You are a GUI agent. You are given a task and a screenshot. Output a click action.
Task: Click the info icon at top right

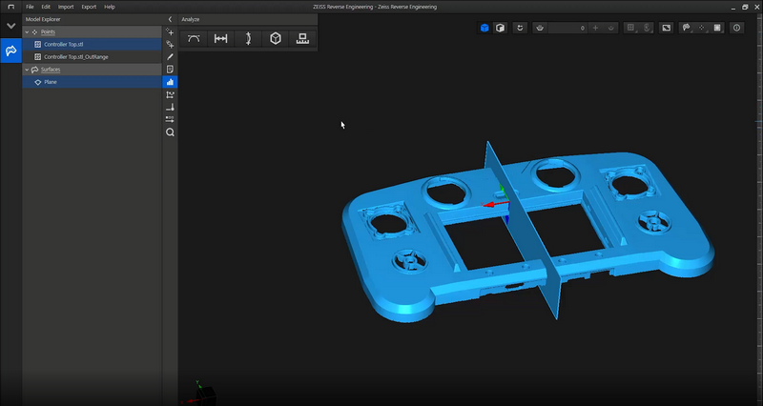tap(736, 28)
